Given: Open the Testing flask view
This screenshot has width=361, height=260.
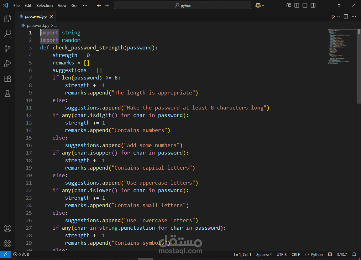Looking at the screenshot, I should click(x=8, y=94).
